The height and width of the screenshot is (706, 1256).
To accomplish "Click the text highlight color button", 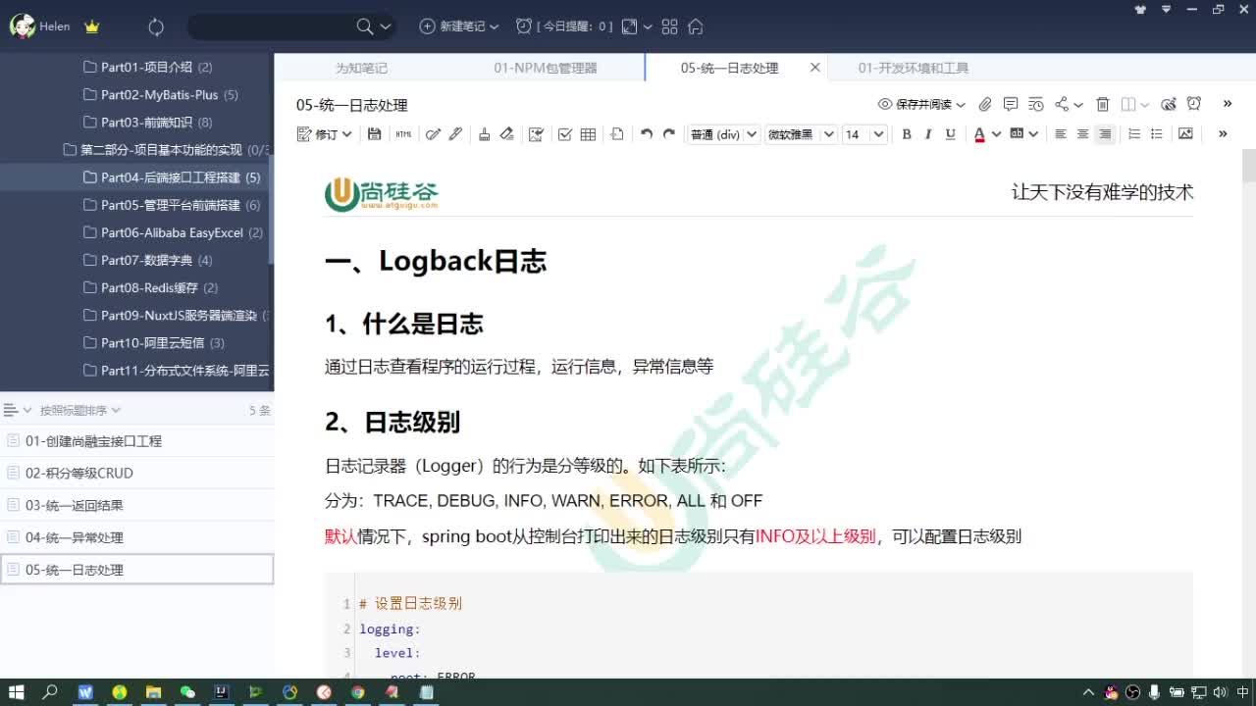I will pyautogui.click(x=1018, y=133).
